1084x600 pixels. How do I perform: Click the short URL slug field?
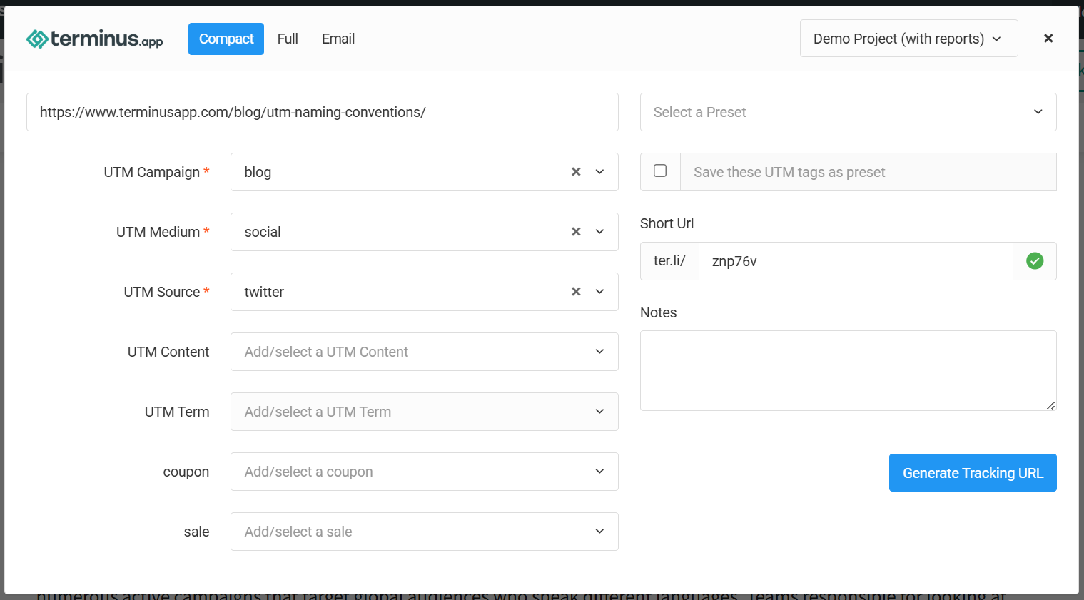point(855,261)
